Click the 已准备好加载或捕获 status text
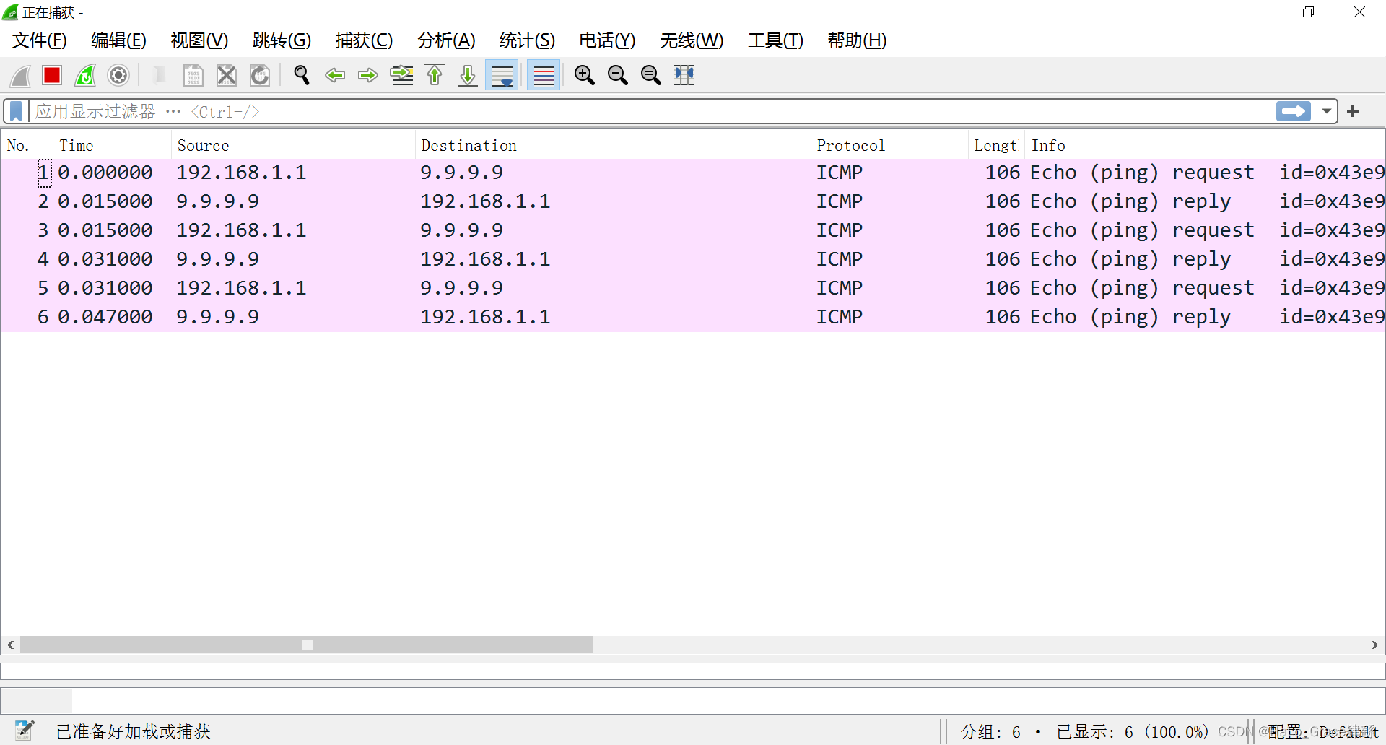This screenshot has width=1386, height=745. [134, 731]
